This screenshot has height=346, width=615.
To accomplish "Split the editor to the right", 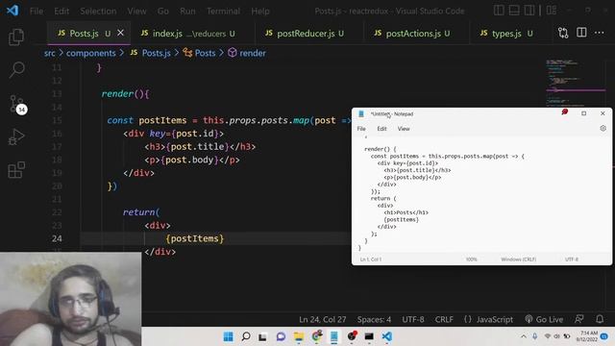I will [581, 33].
